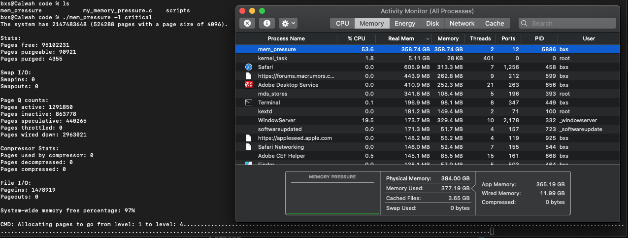Sort by User column header

pyautogui.click(x=589, y=38)
